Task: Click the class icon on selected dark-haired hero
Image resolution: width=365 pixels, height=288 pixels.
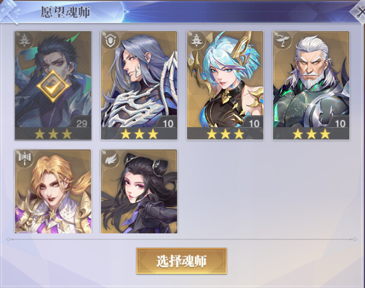Action: coord(23,40)
